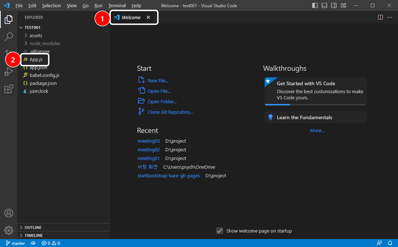Open the File menu
This screenshot has width=398, height=247.
[x=19, y=5]
